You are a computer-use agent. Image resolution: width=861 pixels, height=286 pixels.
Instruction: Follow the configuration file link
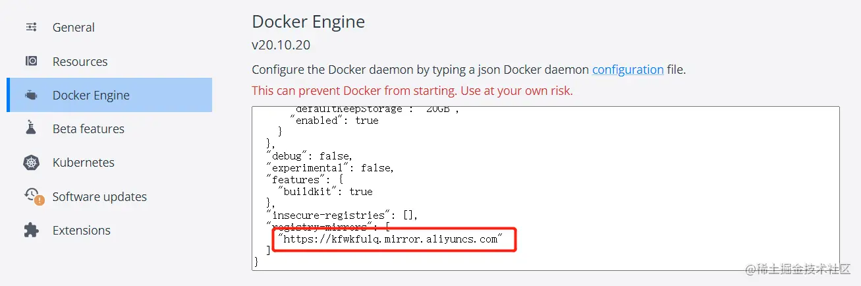(x=628, y=69)
